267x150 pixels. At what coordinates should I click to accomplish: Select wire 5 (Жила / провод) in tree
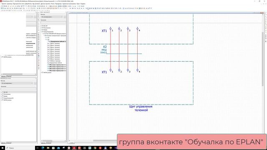coord(54,51)
